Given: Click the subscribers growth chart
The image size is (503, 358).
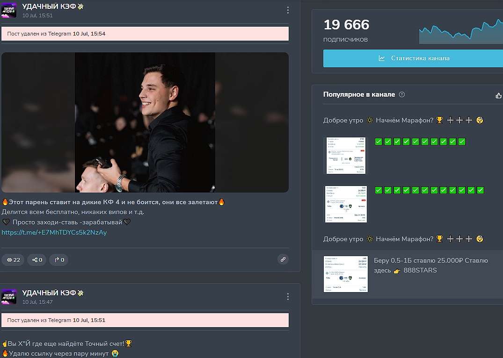Looking at the screenshot, I should click(x=461, y=32).
